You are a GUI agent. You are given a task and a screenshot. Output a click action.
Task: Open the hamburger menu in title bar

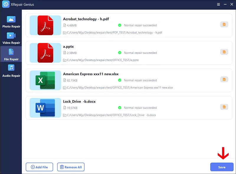click(x=219, y=4)
